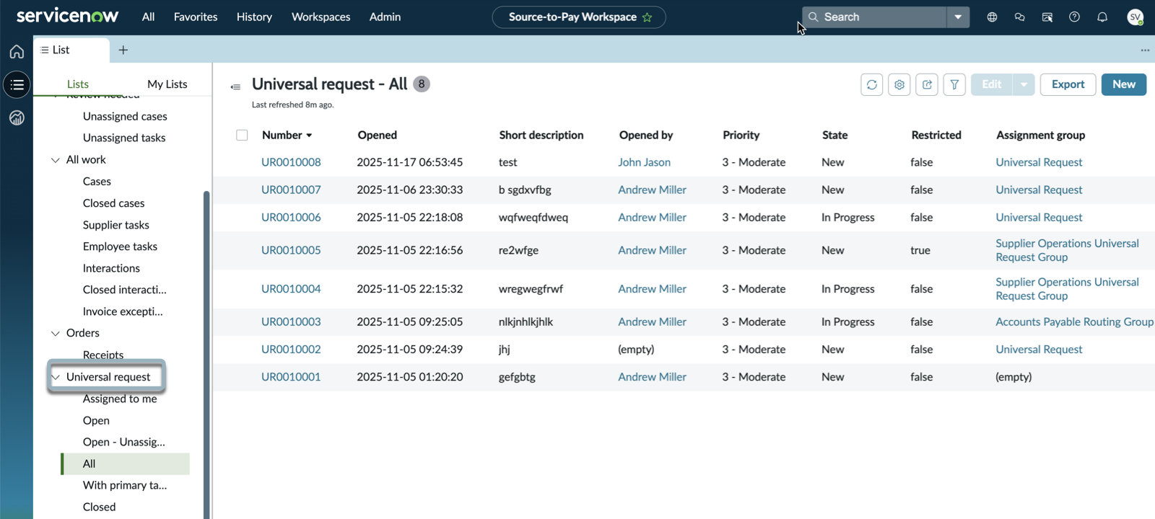The image size is (1155, 519).
Task: Collapse the list navigation panel icon
Action: click(x=235, y=86)
